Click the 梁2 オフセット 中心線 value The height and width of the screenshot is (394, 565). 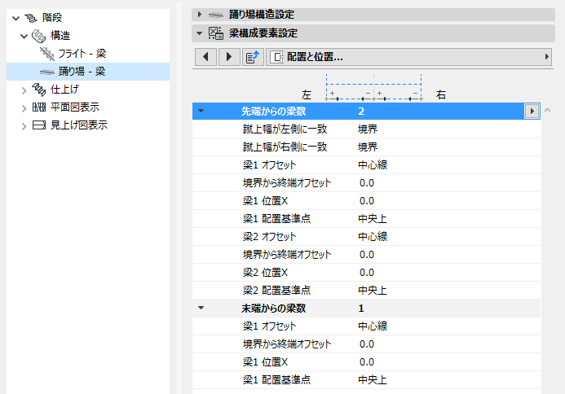pos(373,236)
